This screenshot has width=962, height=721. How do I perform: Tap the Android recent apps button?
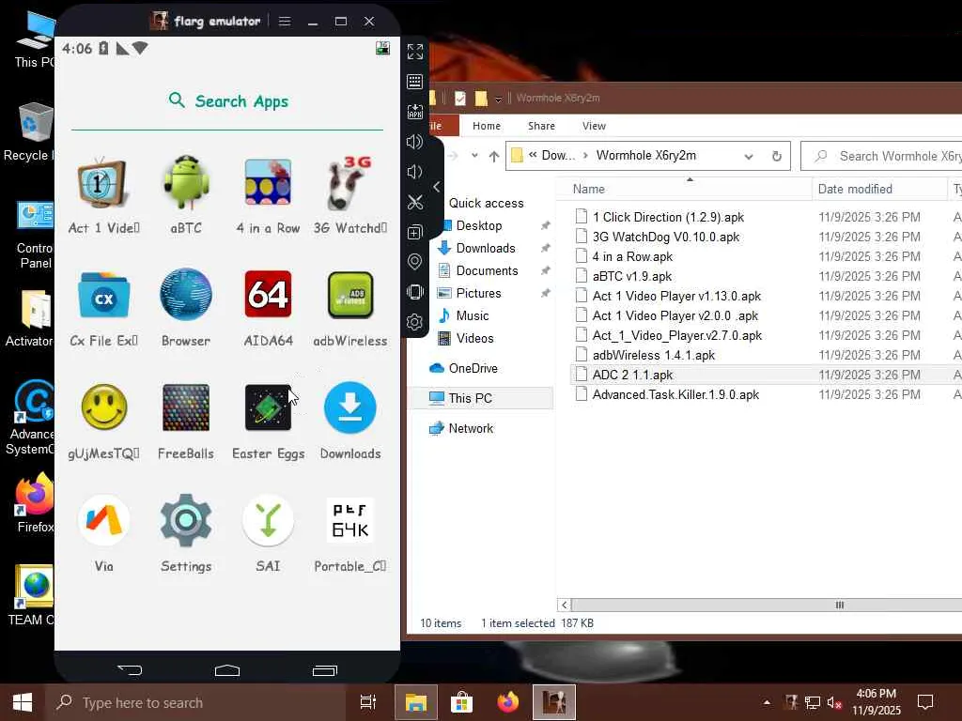324,670
